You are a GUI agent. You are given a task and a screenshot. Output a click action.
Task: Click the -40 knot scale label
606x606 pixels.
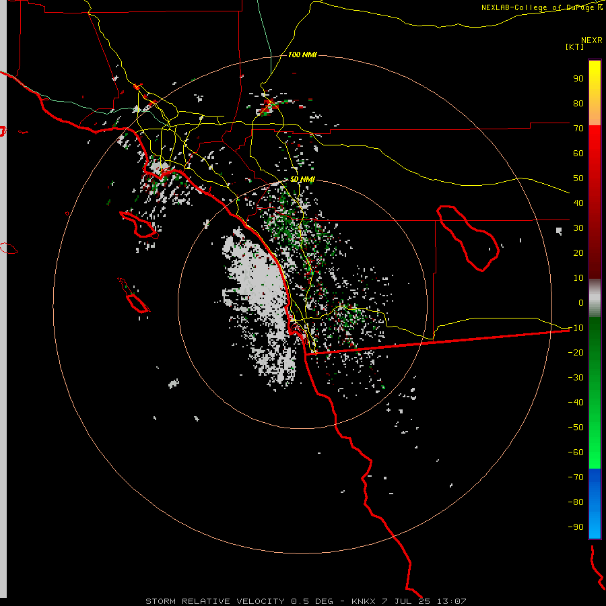point(576,403)
